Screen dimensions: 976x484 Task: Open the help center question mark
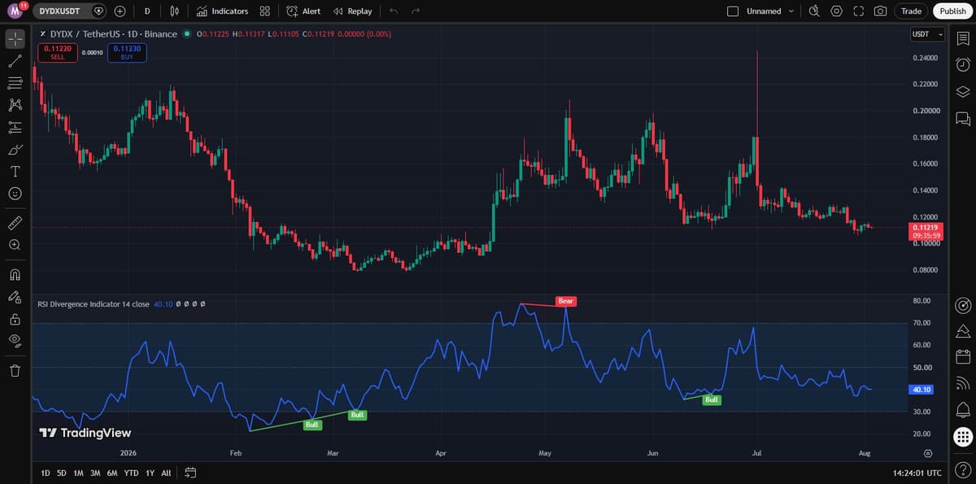[x=963, y=470]
